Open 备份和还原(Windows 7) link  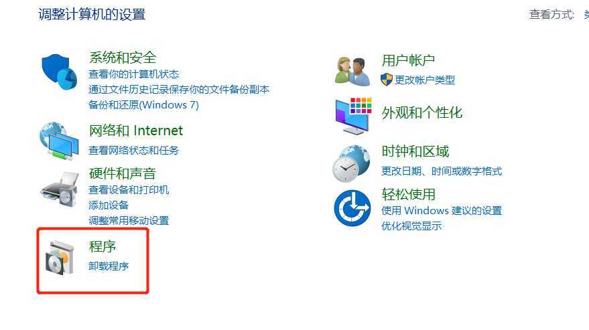point(143,104)
